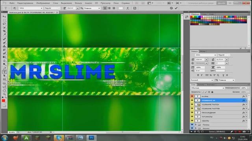
Task: Switch to the Абзац tab
Action: point(203,51)
